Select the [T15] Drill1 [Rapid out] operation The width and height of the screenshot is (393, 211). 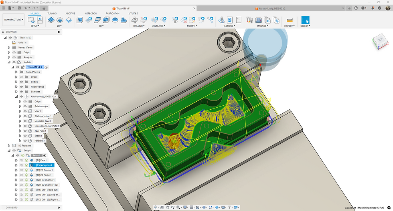(x=47, y=190)
